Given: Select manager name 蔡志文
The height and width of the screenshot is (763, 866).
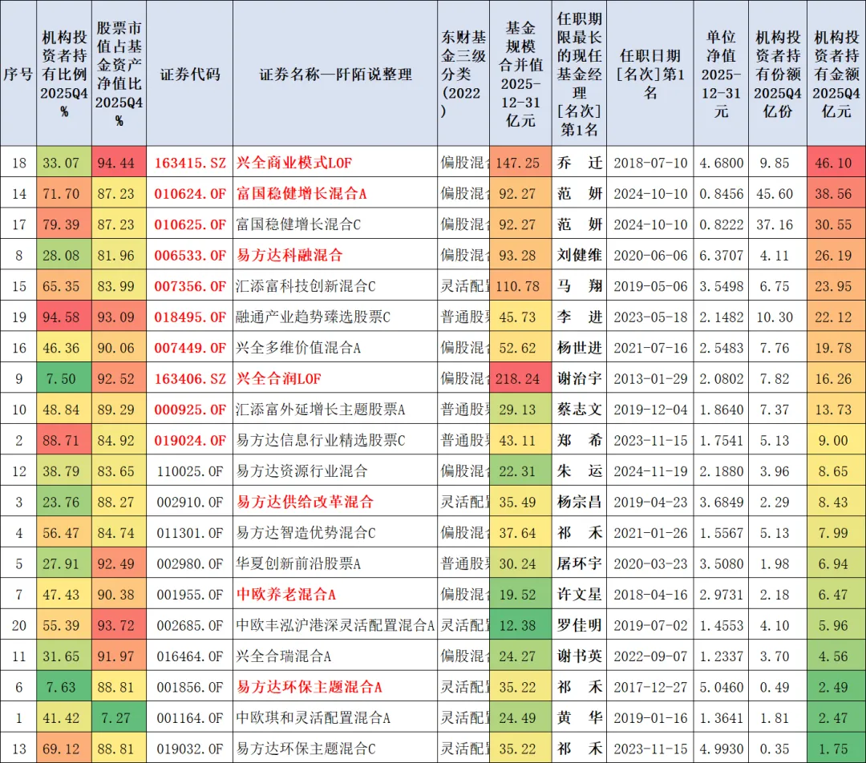Looking at the screenshot, I should point(580,410).
